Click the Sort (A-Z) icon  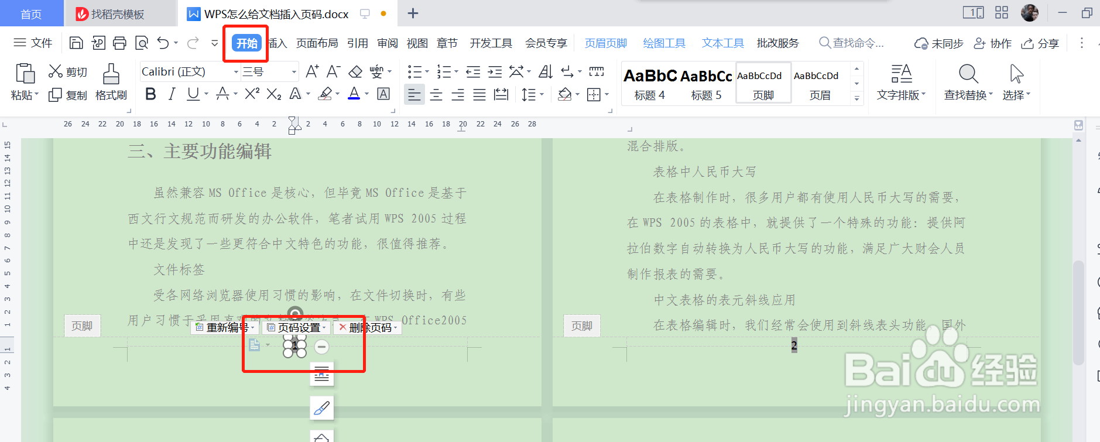click(545, 71)
